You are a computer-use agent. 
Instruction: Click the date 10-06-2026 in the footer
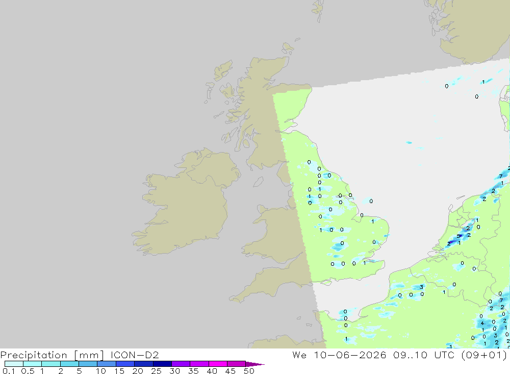350,355
